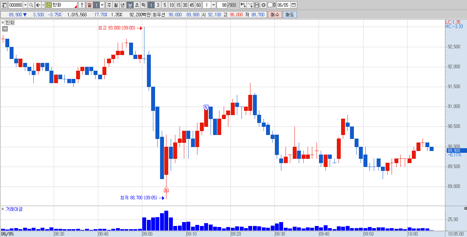Click the add candlestick indicator icon
This screenshot has width=467, height=237.
pos(243,5)
